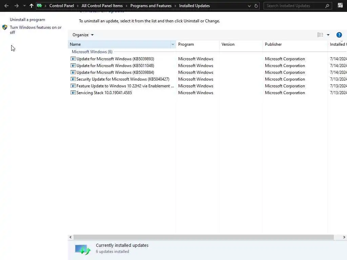
Task: Sort by the Program column header
Action: [198, 44]
